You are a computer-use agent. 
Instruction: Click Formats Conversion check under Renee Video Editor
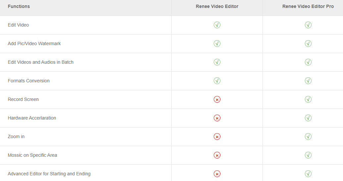217,81
